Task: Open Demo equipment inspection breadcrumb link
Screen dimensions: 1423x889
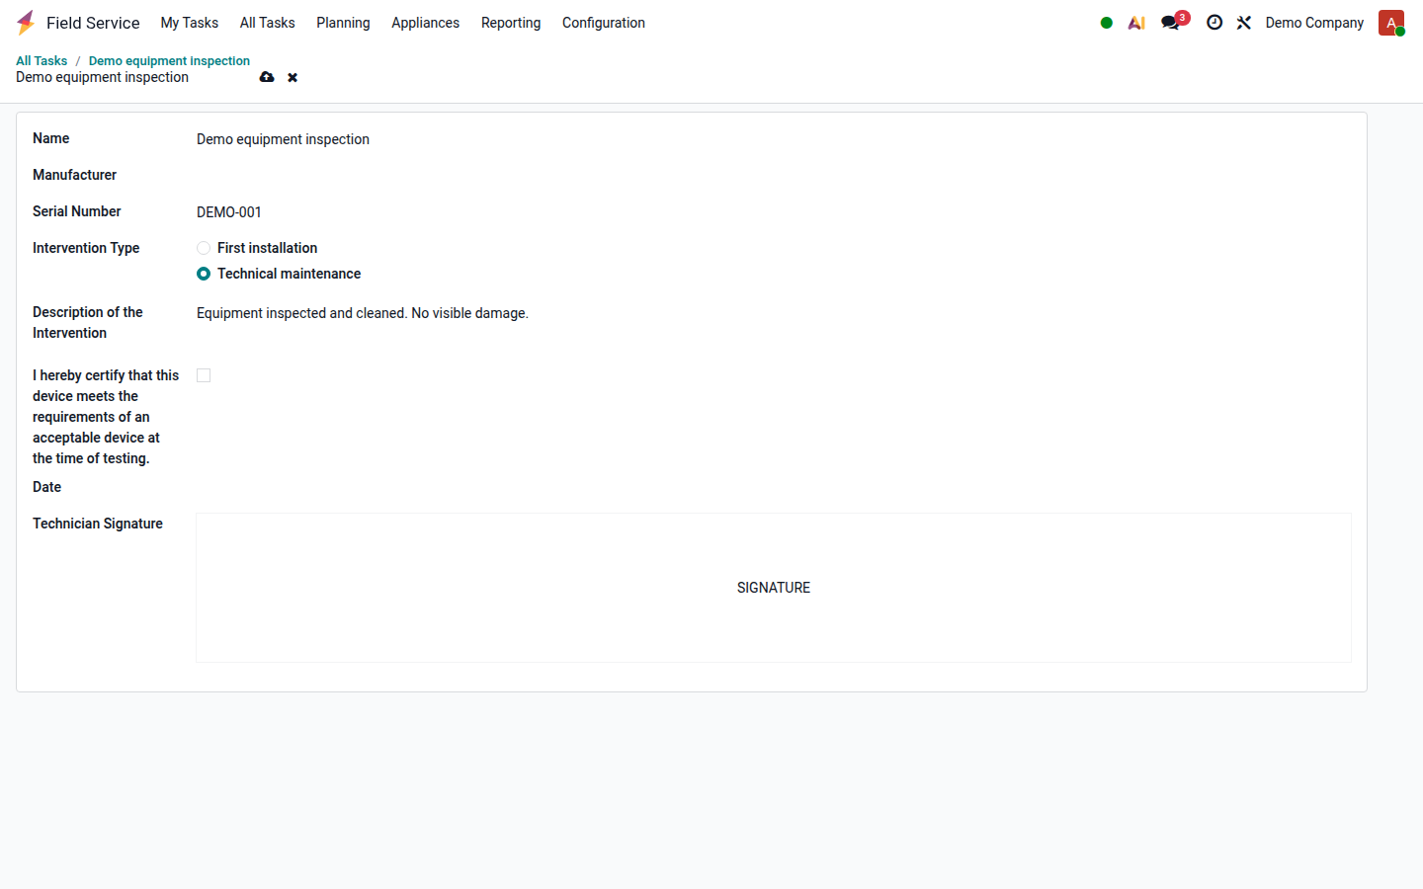Action: click(169, 61)
